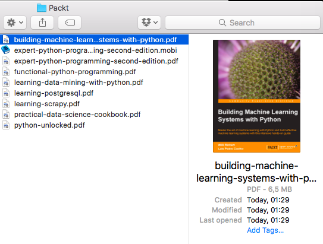Viewport: 323px width, 244px height.
Task: Click PDF icon next to expert-python-programming-second-edition.pdf
Action: click(x=6, y=61)
